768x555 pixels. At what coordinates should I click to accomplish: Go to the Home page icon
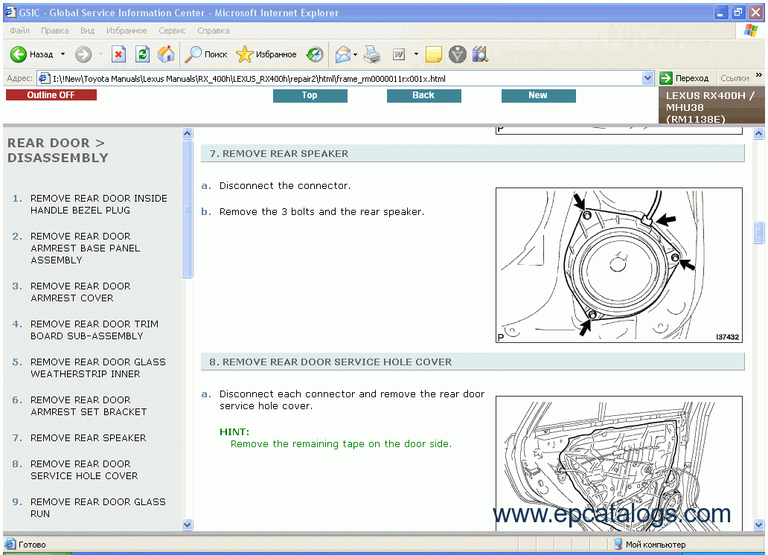[166, 54]
